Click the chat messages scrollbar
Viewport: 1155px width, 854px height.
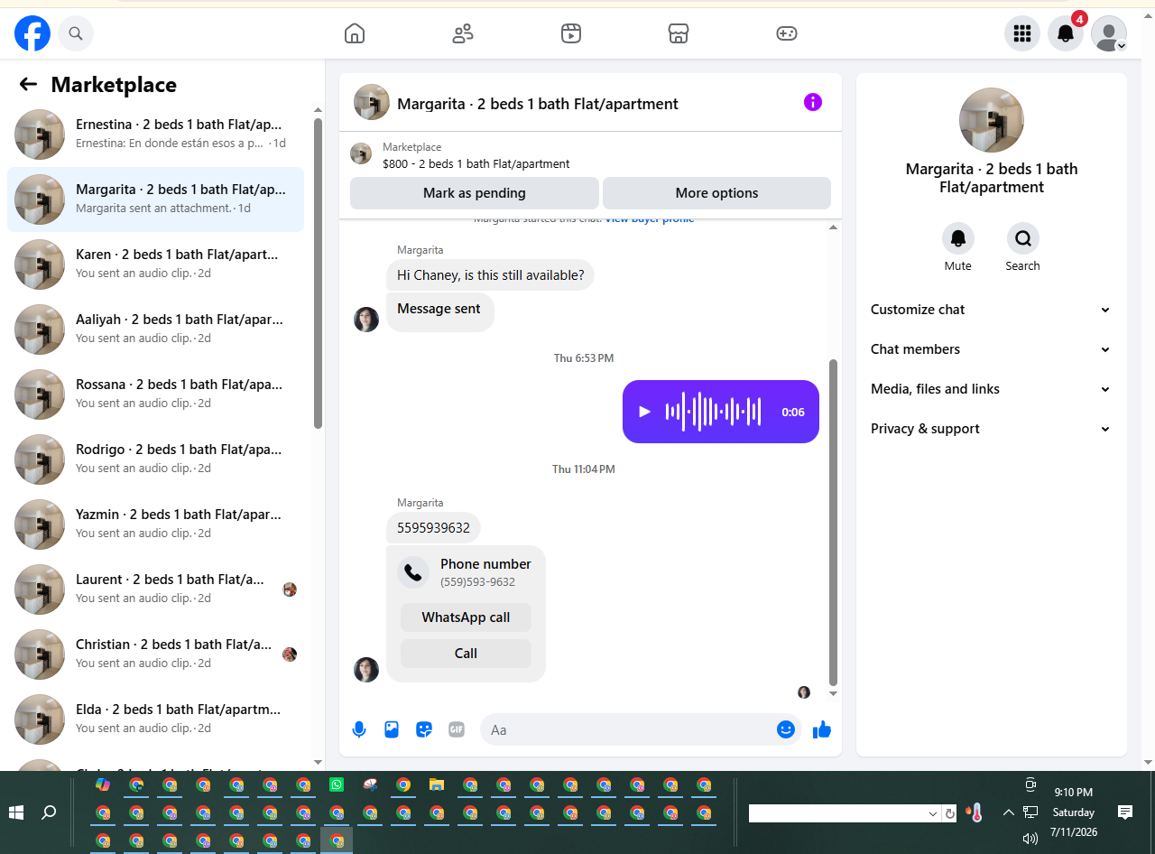833,522
